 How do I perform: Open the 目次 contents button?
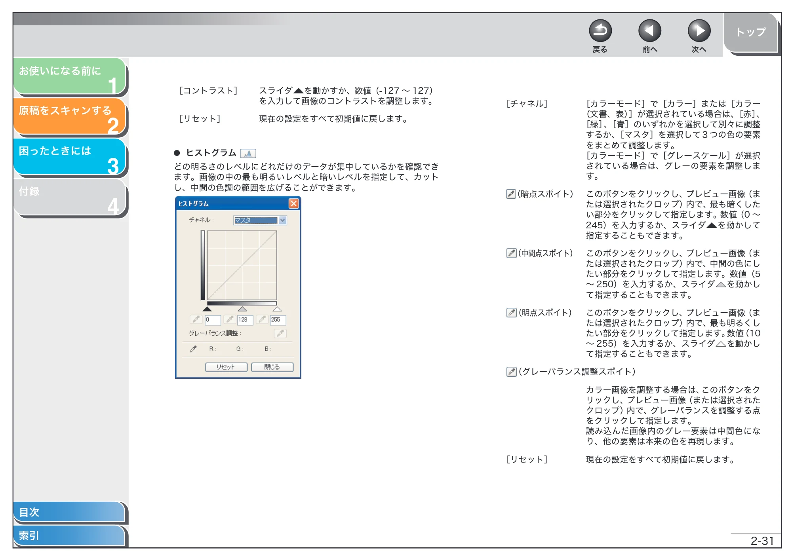click(69, 512)
